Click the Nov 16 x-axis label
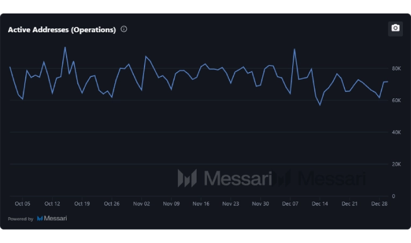 click(x=201, y=204)
